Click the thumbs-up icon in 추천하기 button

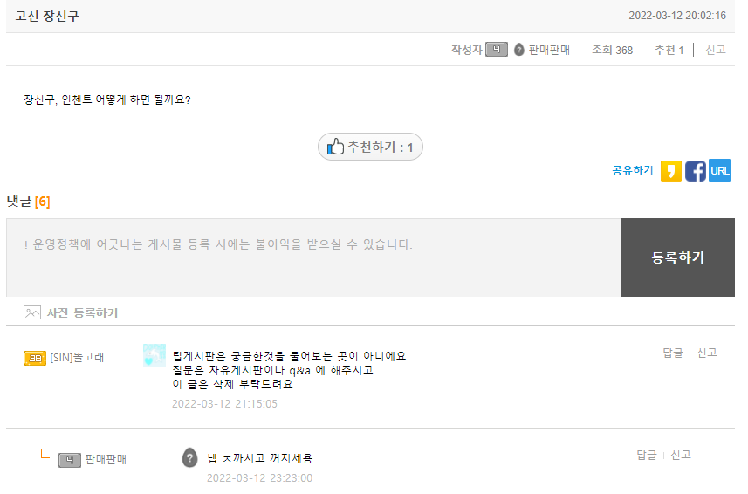pyautogui.click(x=336, y=148)
